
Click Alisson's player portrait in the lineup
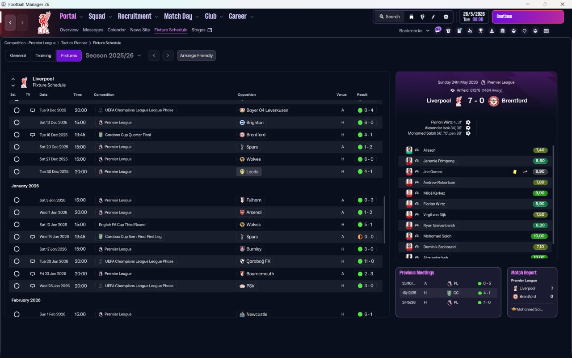409,150
